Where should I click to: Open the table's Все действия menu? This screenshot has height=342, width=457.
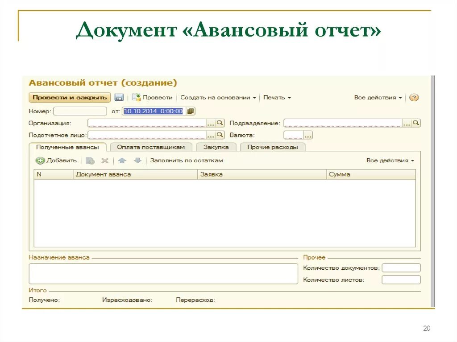[390, 161]
